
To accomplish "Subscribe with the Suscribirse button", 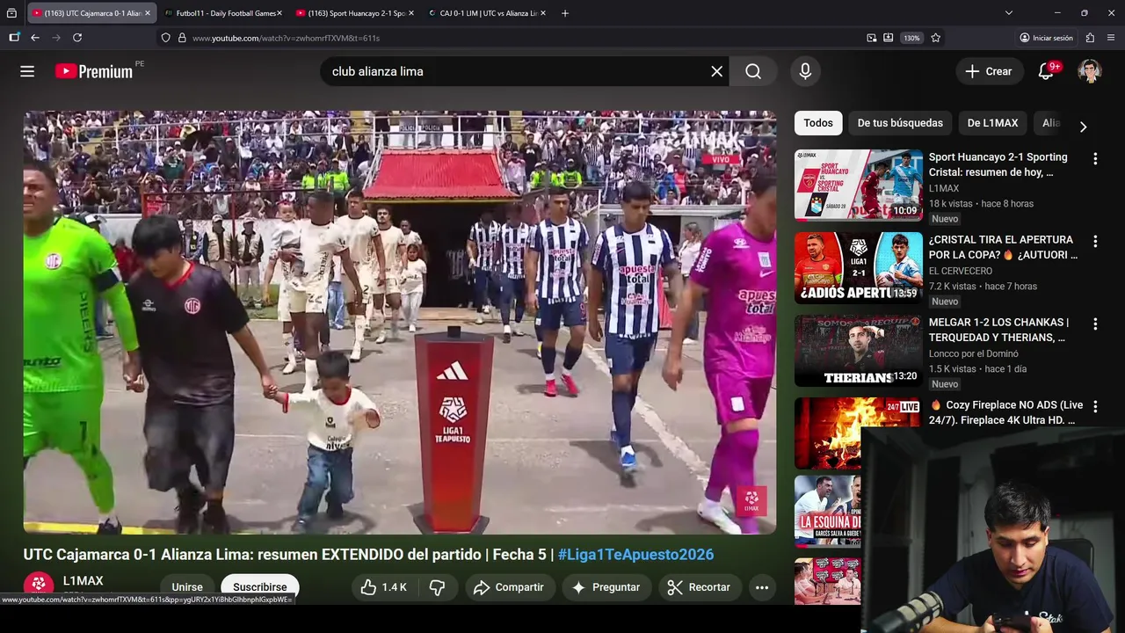I will [x=260, y=587].
